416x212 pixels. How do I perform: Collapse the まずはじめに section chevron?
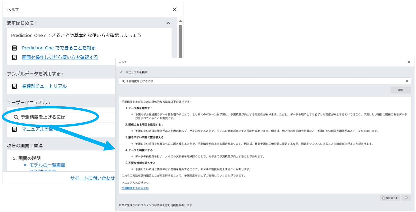pyautogui.click(x=168, y=23)
